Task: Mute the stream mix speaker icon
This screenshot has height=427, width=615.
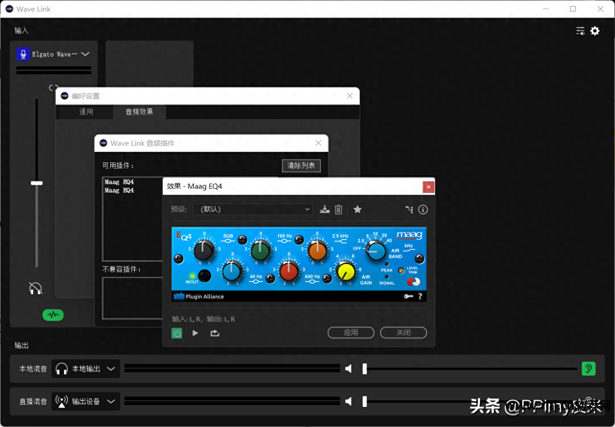Action: click(348, 401)
